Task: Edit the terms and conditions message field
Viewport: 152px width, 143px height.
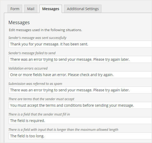Action: point(80,105)
